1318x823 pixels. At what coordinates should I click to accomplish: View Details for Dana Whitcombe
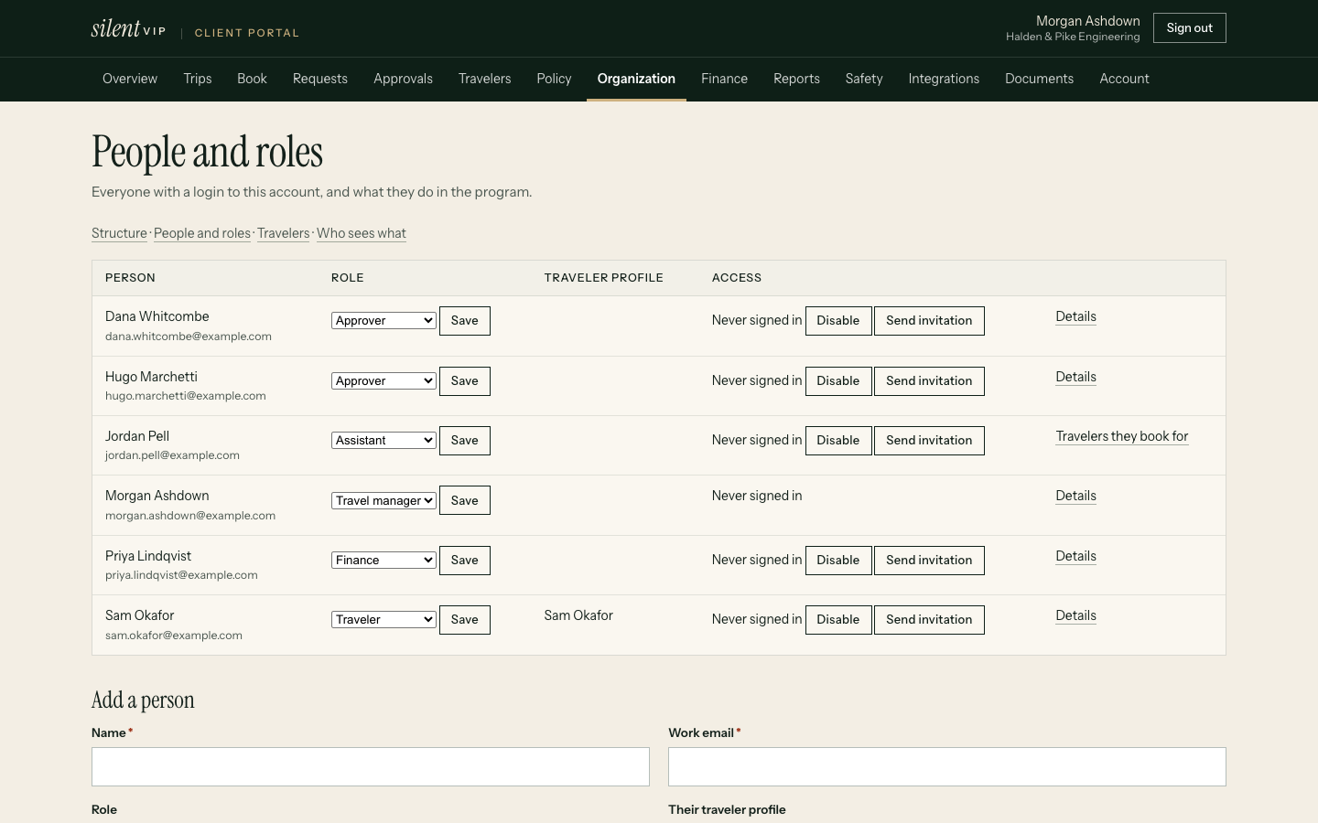pos(1075,316)
